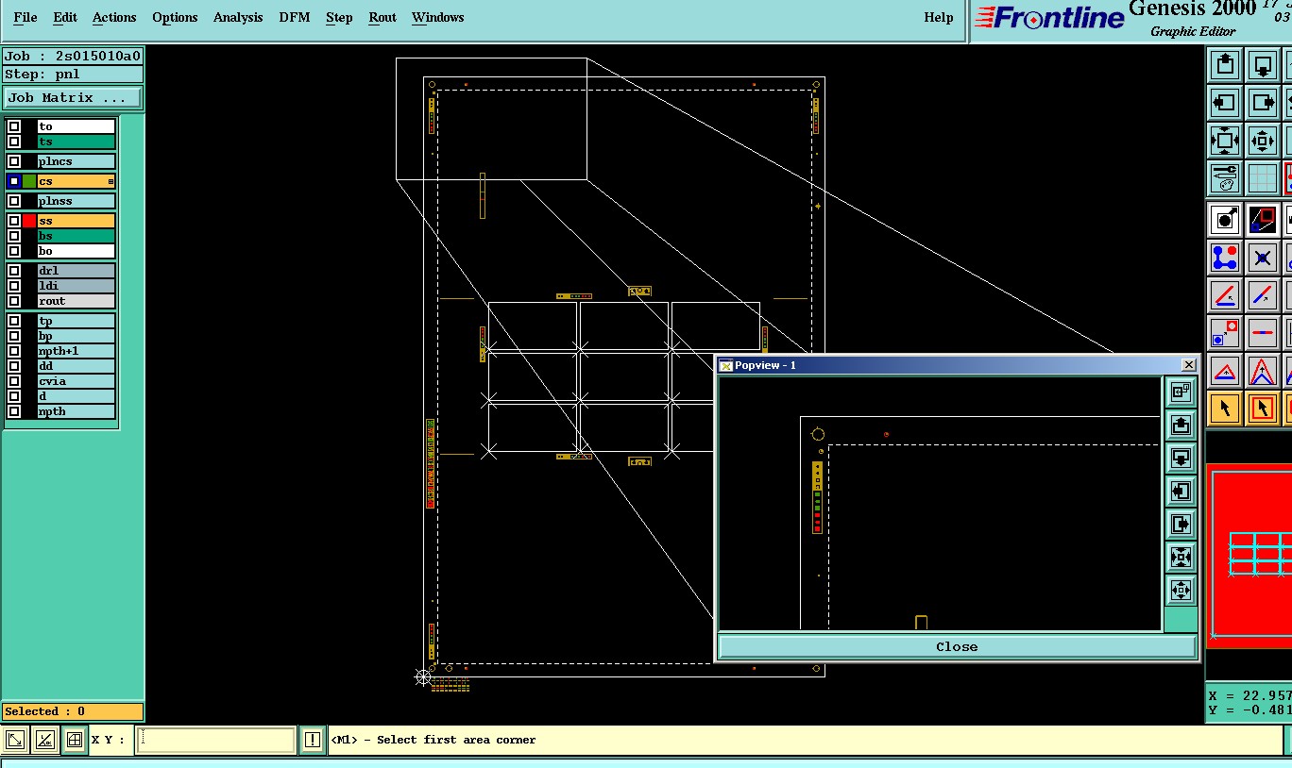The height and width of the screenshot is (768, 1292).
Task: Select the plain arrow pointer tool
Action: [x=1225, y=409]
